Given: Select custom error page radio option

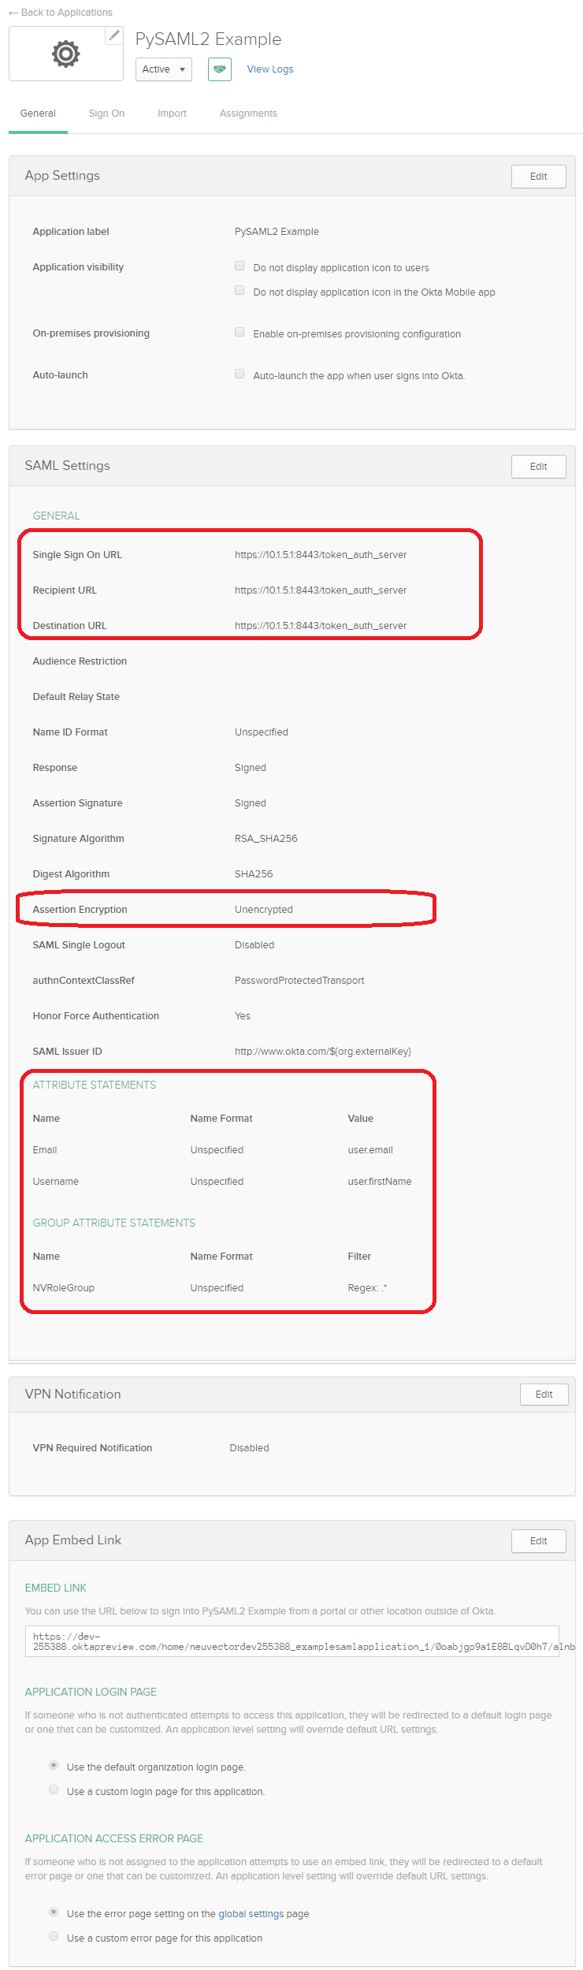Looking at the screenshot, I should pyautogui.click(x=54, y=1936).
